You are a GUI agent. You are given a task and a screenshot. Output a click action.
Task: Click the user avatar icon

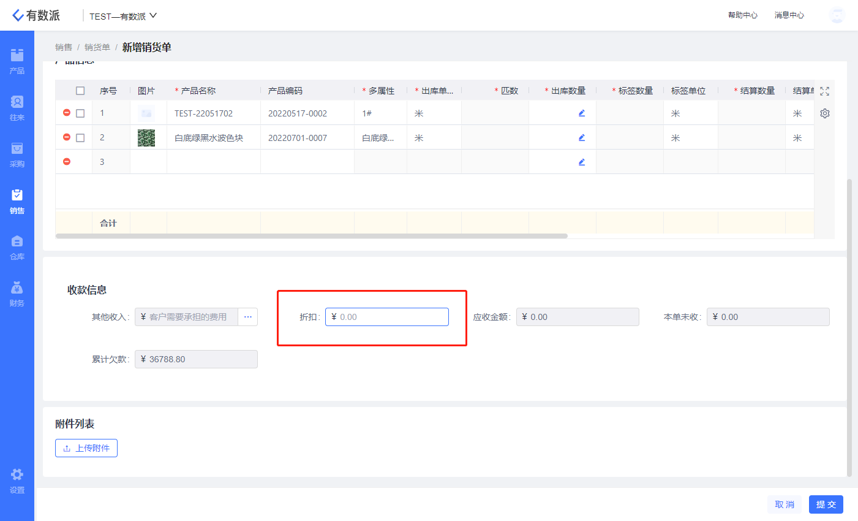click(837, 15)
